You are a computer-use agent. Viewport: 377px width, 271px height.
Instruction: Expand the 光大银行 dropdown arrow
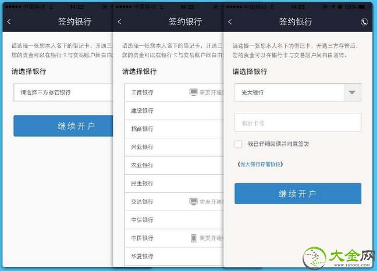click(x=352, y=92)
